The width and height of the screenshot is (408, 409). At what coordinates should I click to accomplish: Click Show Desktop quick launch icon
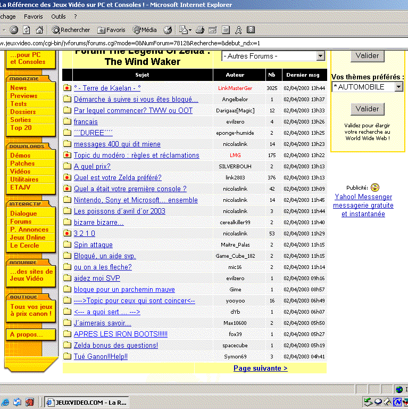point(17,402)
